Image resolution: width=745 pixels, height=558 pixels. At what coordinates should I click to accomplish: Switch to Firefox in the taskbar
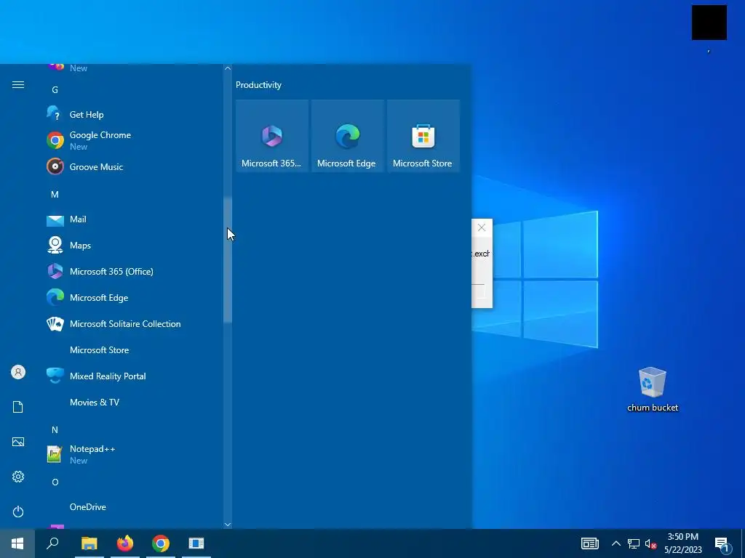pyautogui.click(x=125, y=543)
